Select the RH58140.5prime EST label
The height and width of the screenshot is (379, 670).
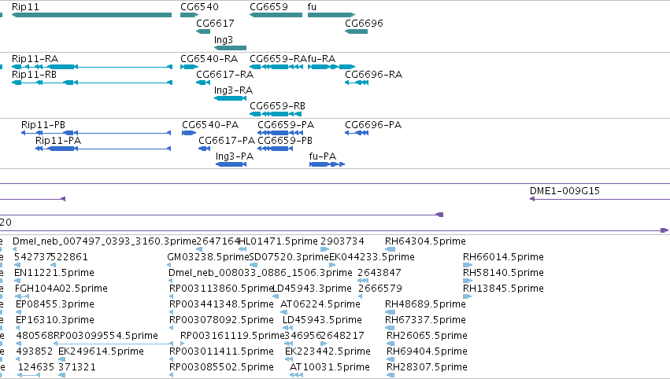[503, 273]
